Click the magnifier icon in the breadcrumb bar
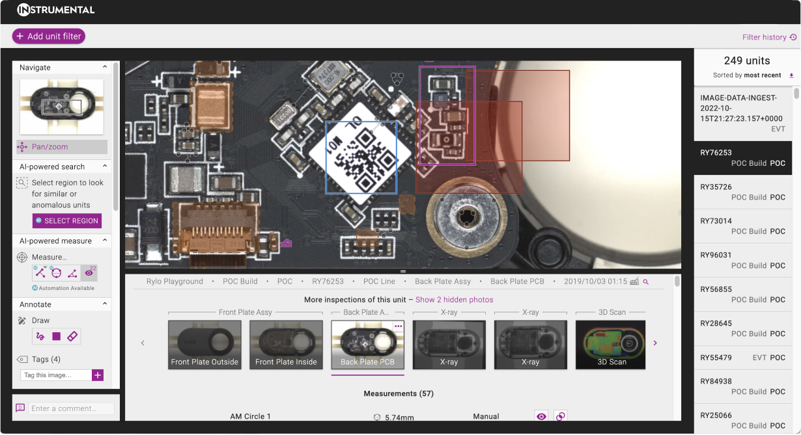 [646, 282]
